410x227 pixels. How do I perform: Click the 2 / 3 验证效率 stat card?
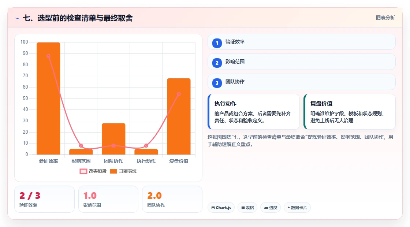click(x=44, y=199)
